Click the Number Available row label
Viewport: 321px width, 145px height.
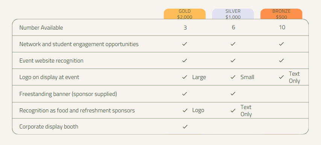41,27
